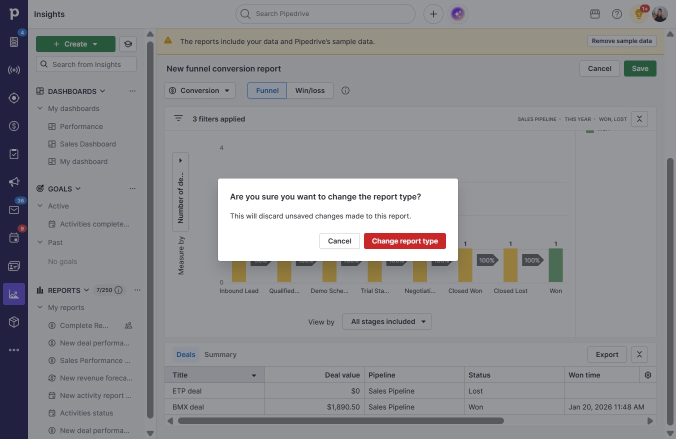The image size is (676, 439).
Task: Open the user profile avatar
Action: pyautogui.click(x=660, y=14)
